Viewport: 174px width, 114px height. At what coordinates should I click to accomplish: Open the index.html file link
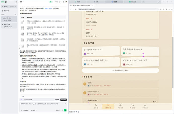(48, 8)
